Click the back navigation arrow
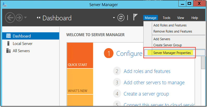 click(10, 18)
